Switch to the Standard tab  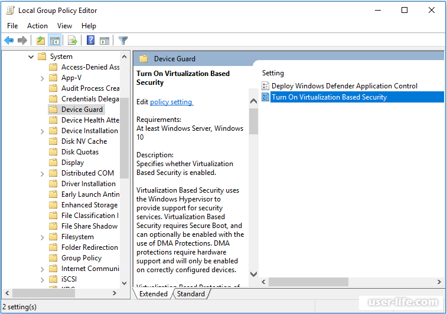click(191, 293)
